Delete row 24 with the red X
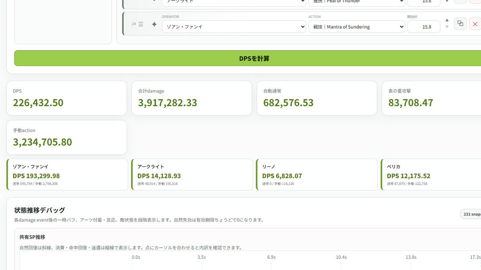 (475, 23)
